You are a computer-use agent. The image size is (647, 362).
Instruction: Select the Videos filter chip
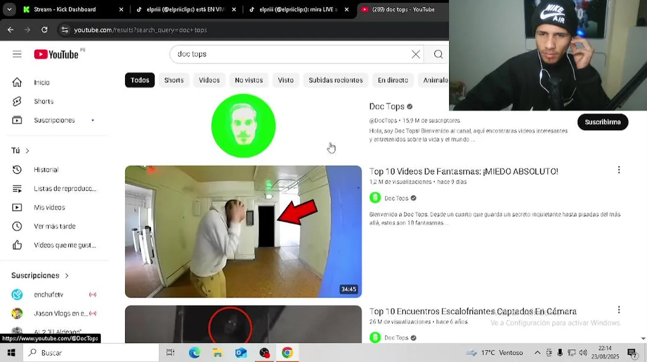click(209, 80)
